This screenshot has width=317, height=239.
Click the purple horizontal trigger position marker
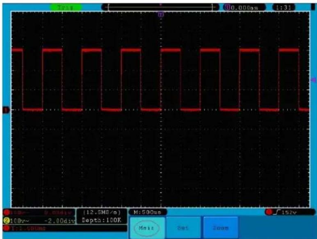(x=161, y=14)
